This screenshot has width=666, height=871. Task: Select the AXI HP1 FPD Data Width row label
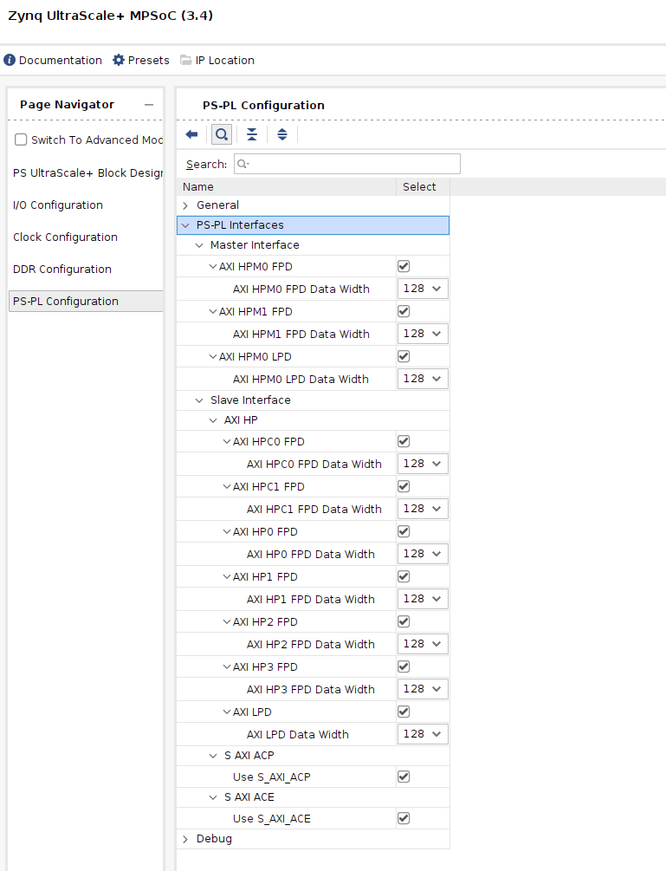311,600
